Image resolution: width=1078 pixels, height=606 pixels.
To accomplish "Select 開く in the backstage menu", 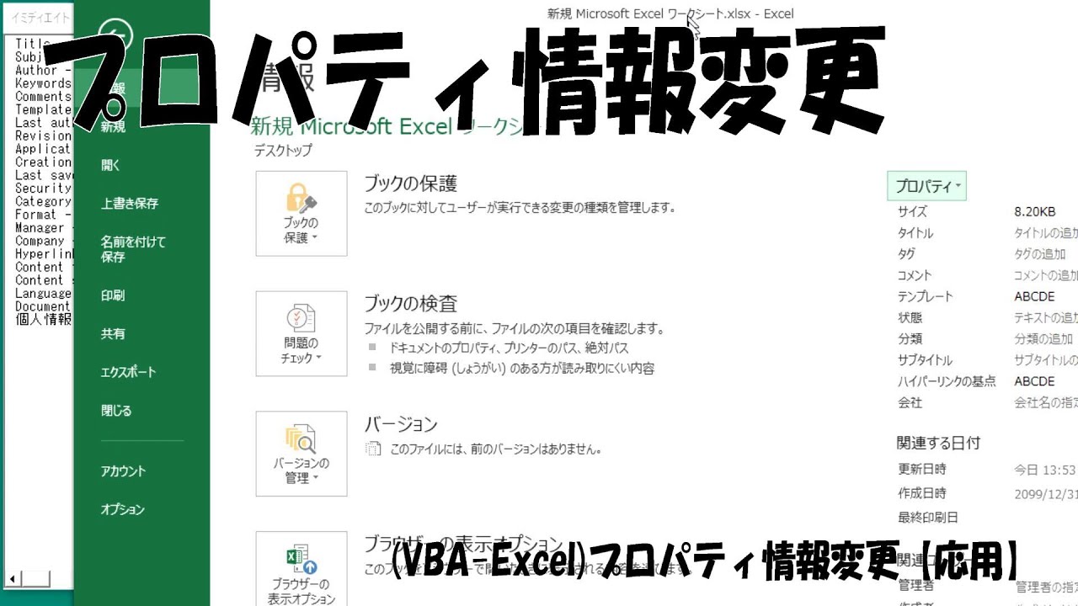I will click(x=111, y=165).
